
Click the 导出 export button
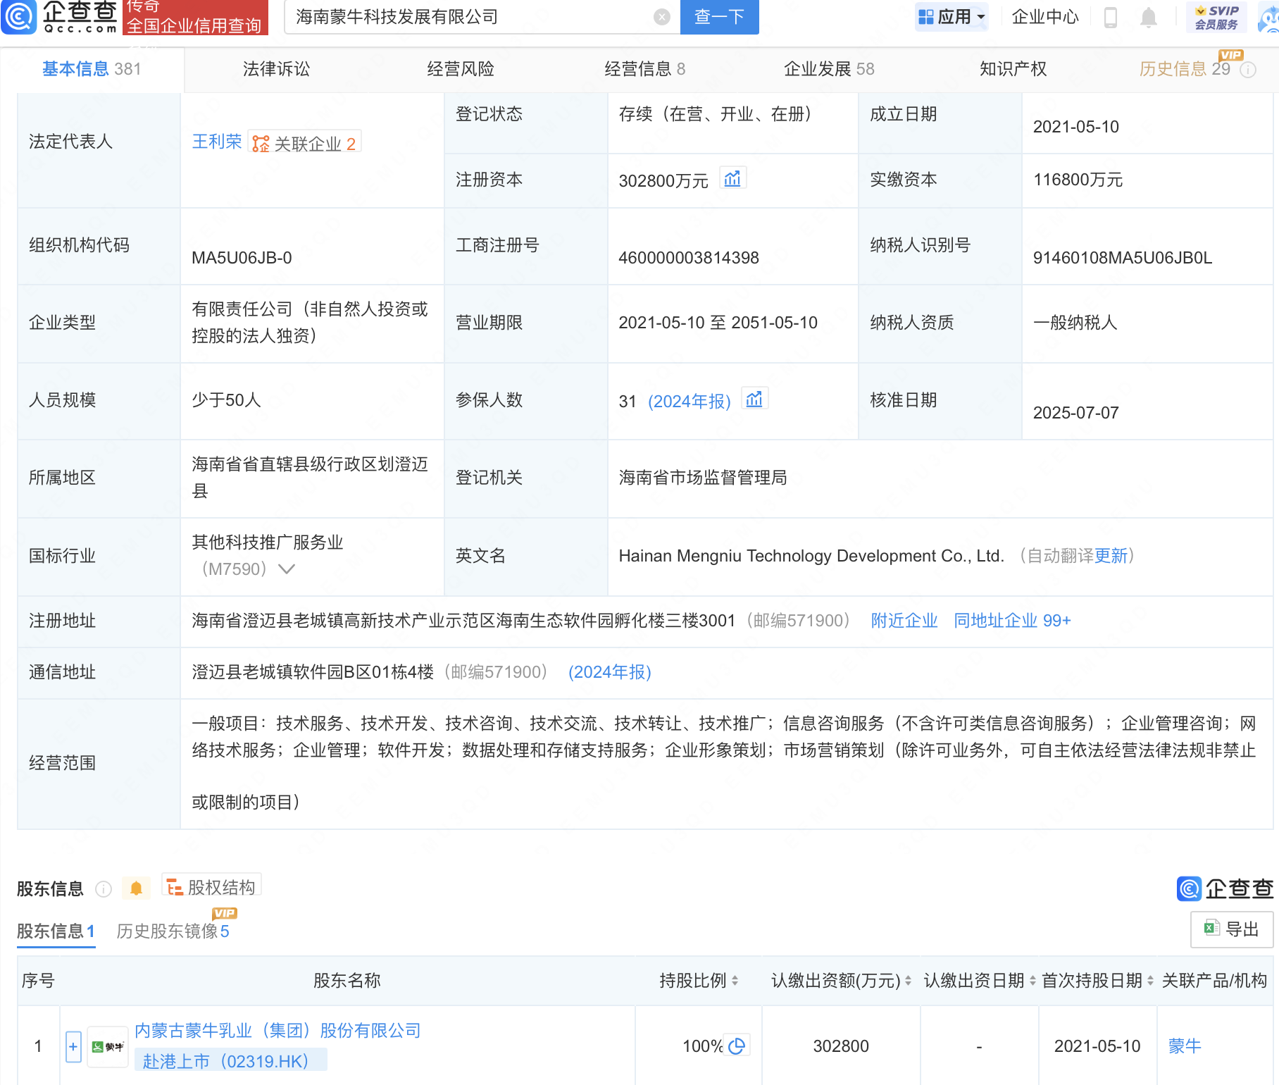[x=1232, y=929]
